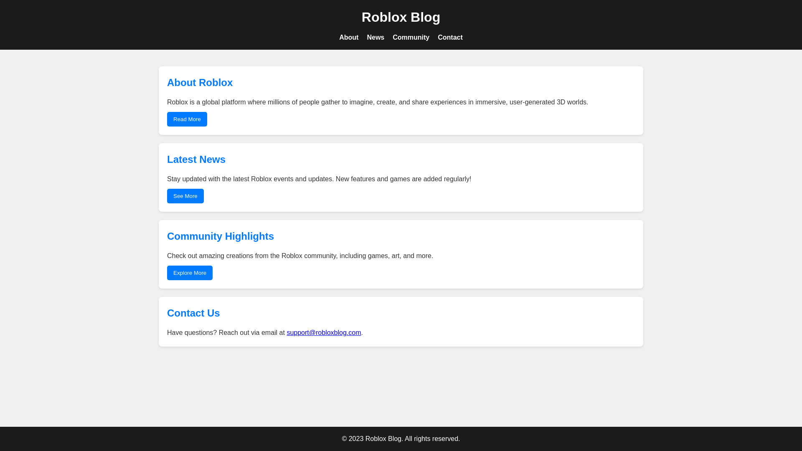Open the About navigation link
The width and height of the screenshot is (802, 451).
[x=349, y=38]
